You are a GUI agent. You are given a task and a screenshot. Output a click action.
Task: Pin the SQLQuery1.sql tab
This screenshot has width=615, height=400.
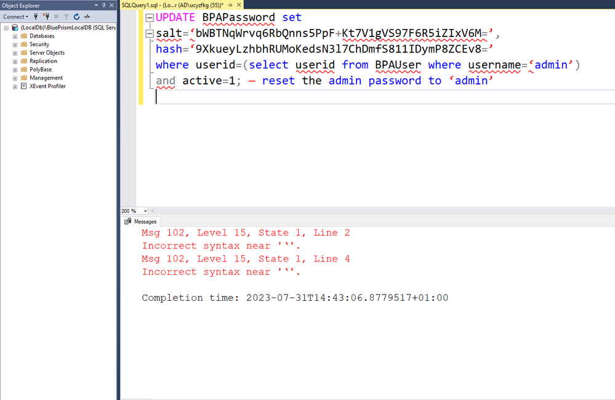(x=231, y=5)
